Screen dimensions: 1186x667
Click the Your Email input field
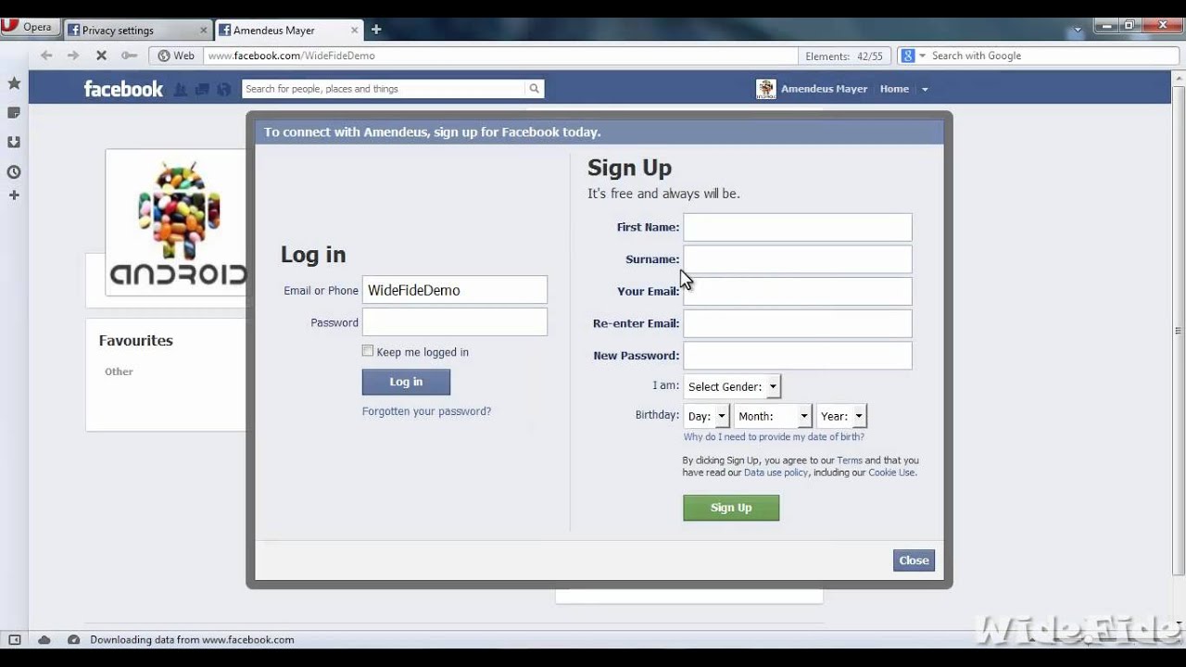(798, 291)
